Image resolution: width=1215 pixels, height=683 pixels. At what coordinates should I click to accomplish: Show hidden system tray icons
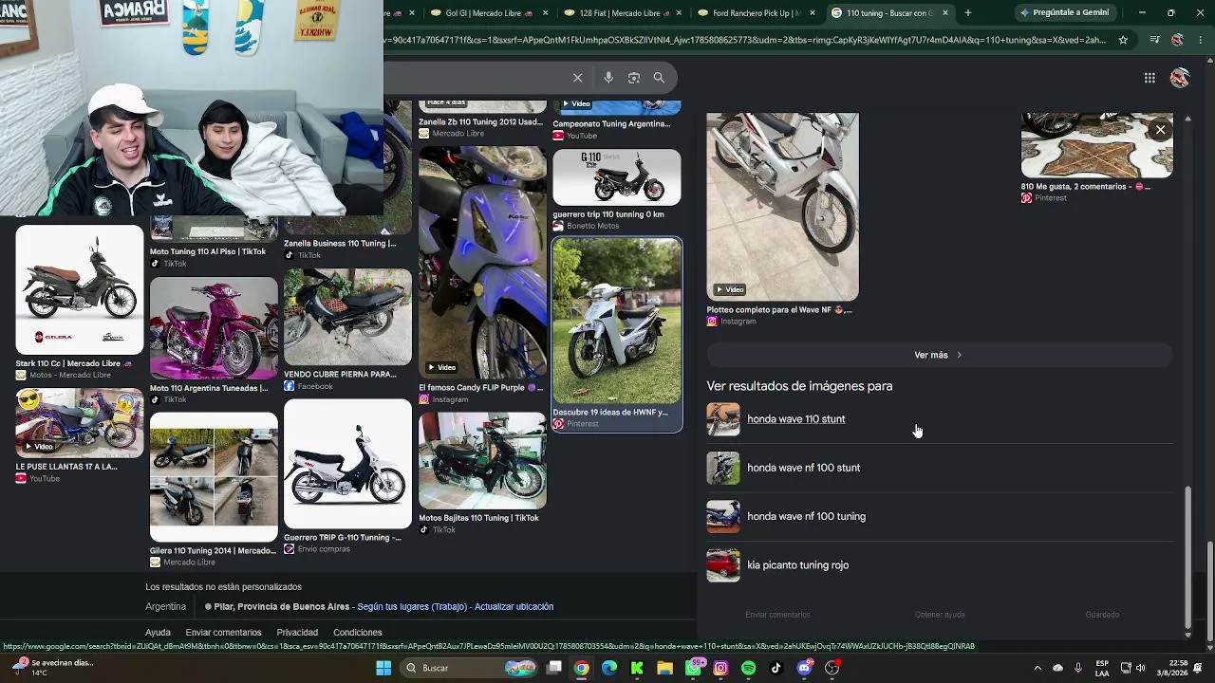[x=1037, y=668]
